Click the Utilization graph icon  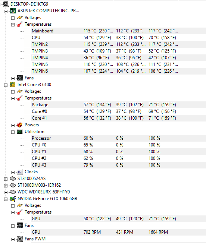(20, 132)
